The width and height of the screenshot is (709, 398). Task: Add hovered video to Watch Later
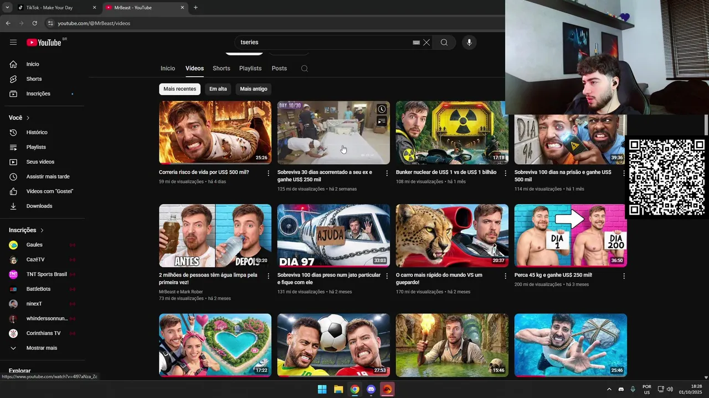382,109
